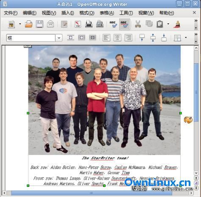201x197 pixels.
Task: Toggle AutoSpellcheck button
Action: coord(125,24)
